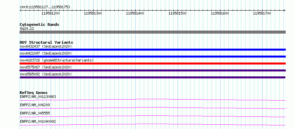Click the magenta line for ENPP2|NM_006209
The width and height of the screenshot is (295, 129).
tap(152, 108)
